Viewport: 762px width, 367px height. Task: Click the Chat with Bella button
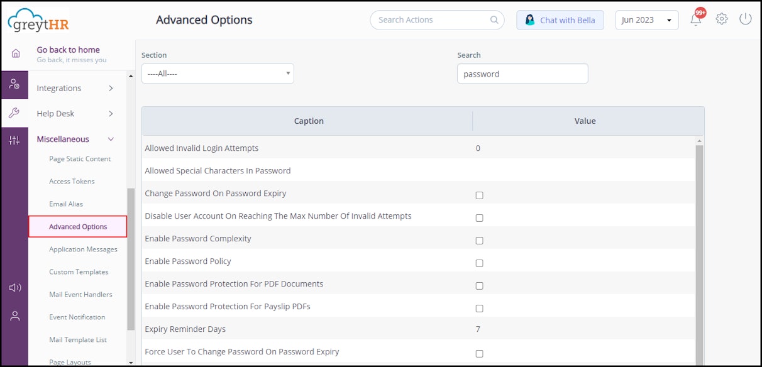tap(560, 20)
